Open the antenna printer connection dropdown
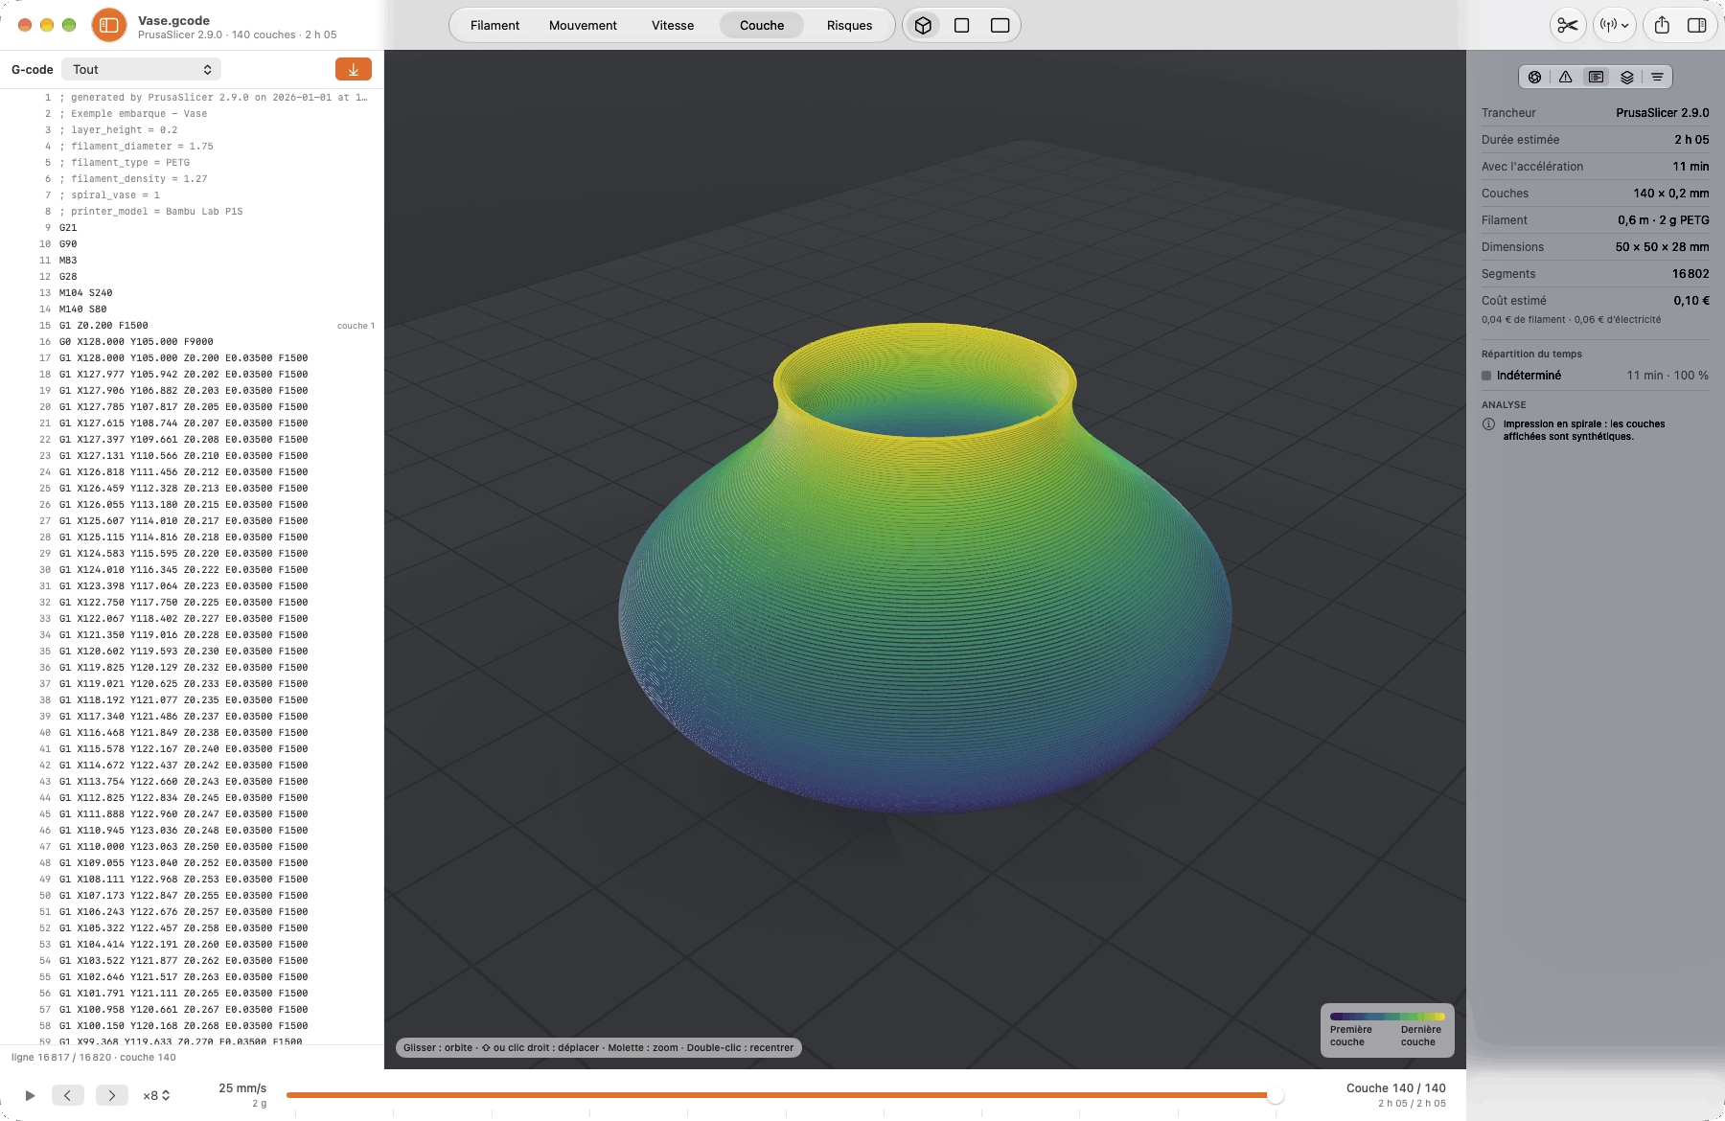 click(x=1614, y=26)
